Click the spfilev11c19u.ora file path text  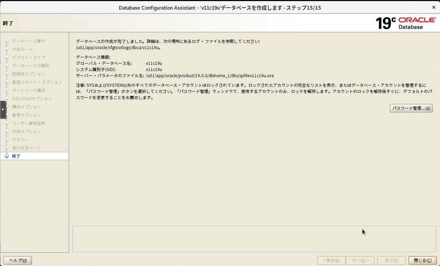click(x=210, y=76)
